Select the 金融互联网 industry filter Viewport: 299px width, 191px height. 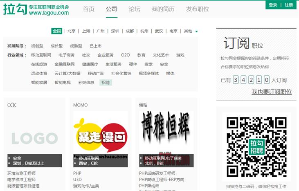[x=65, y=64]
